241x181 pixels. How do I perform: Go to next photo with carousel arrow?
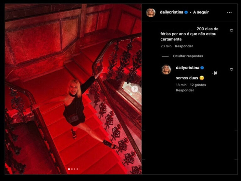click(x=135, y=89)
